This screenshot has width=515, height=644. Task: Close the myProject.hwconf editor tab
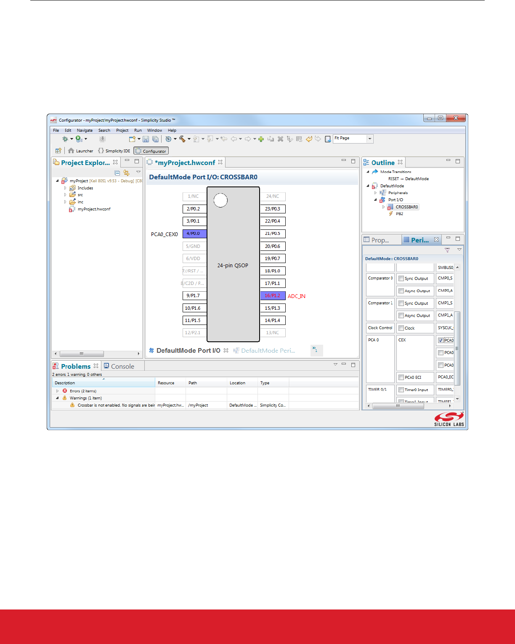pyautogui.click(x=220, y=162)
